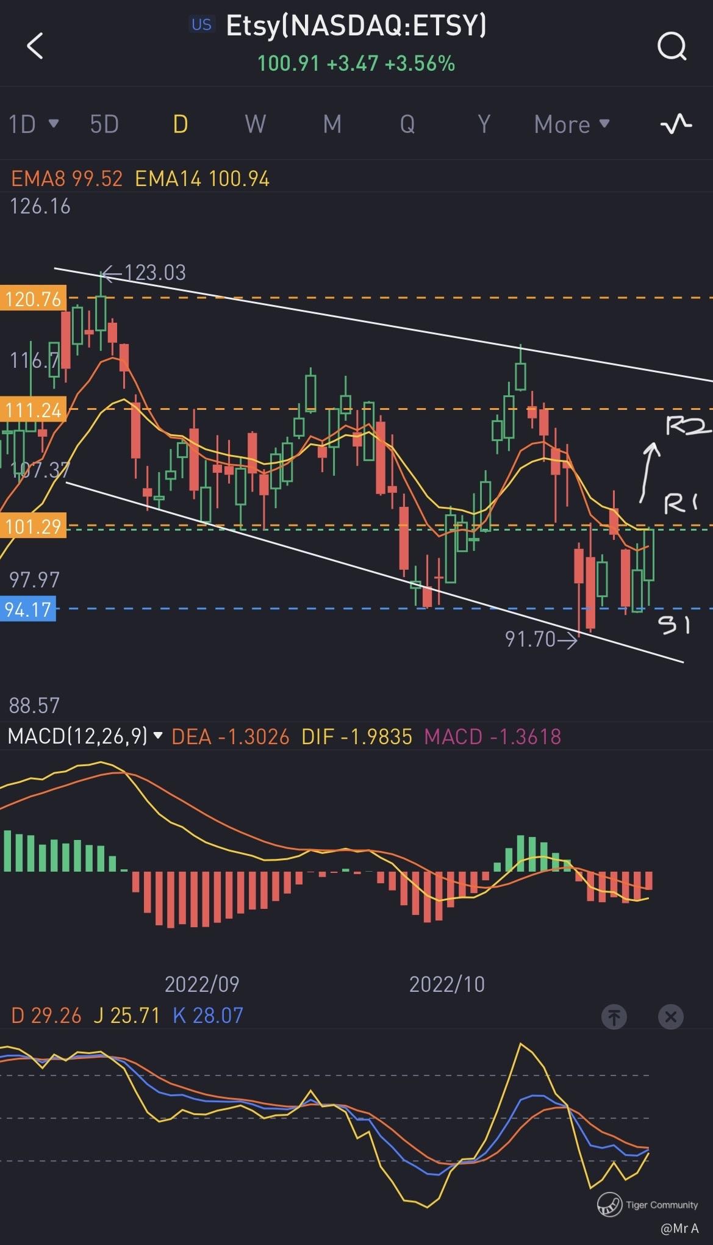Image resolution: width=713 pixels, height=1245 pixels.
Task: Tap the DEA -1.3026 value
Action: [231, 737]
